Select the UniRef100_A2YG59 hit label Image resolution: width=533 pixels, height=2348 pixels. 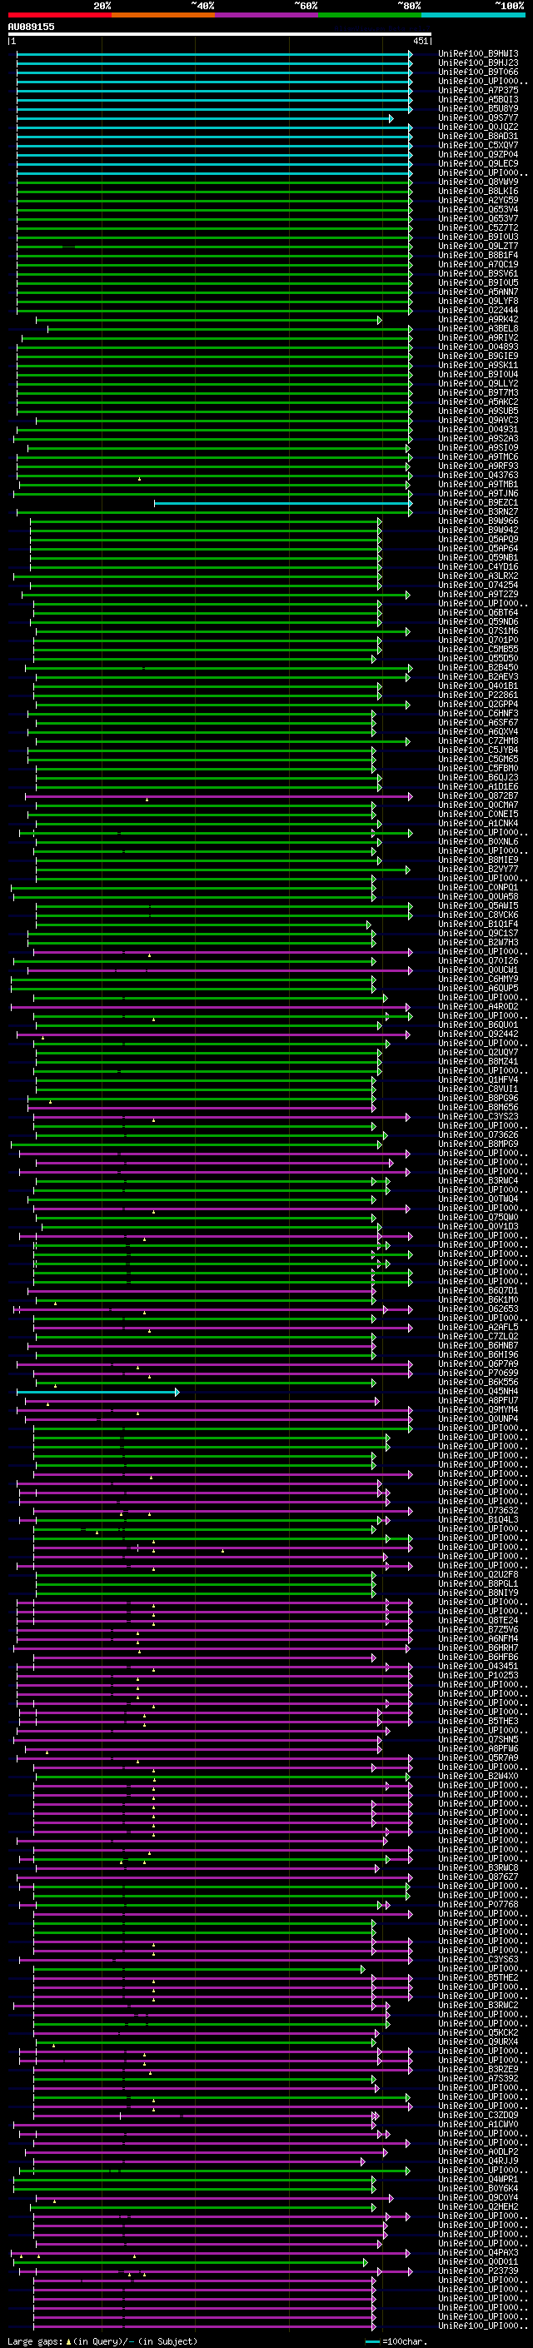coord(478,200)
